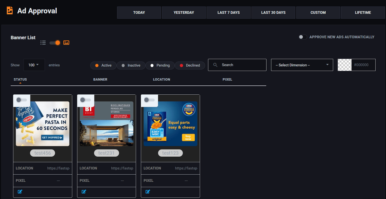Click the BANNER column header
The height and width of the screenshot is (199, 386).
click(100, 79)
